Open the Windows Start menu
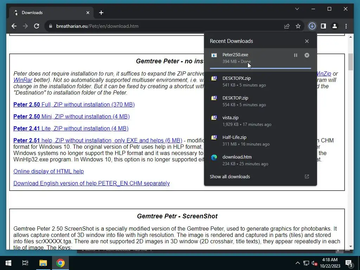Image resolution: width=360 pixels, height=270 pixels. click(8, 263)
